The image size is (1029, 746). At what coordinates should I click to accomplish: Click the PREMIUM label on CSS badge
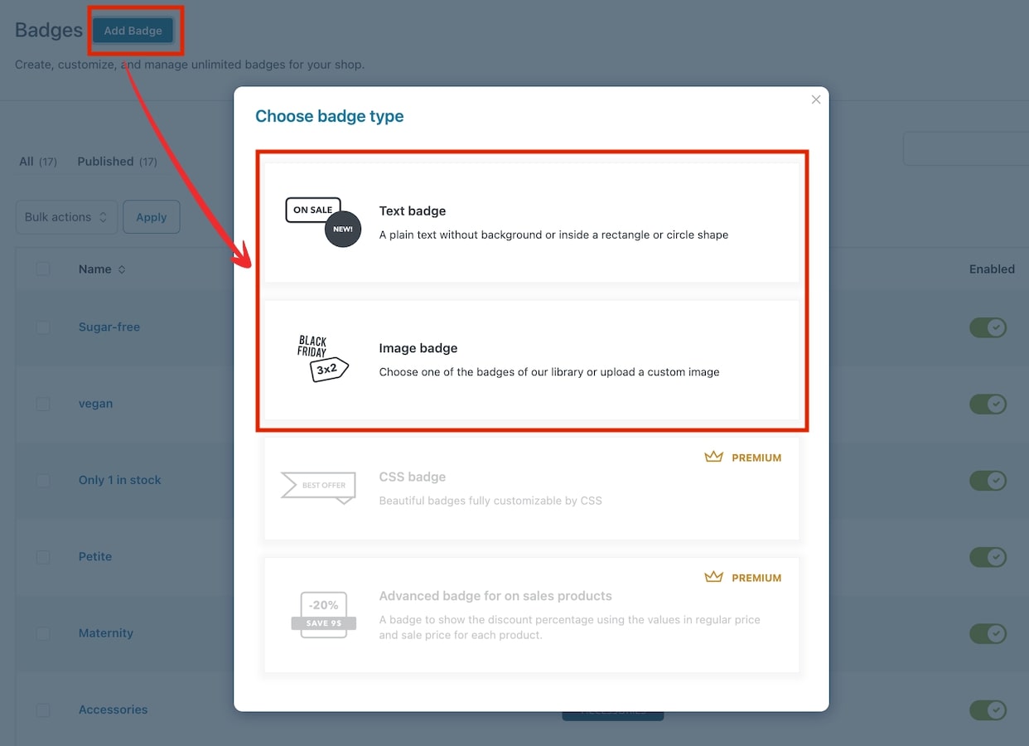click(x=756, y=458)
